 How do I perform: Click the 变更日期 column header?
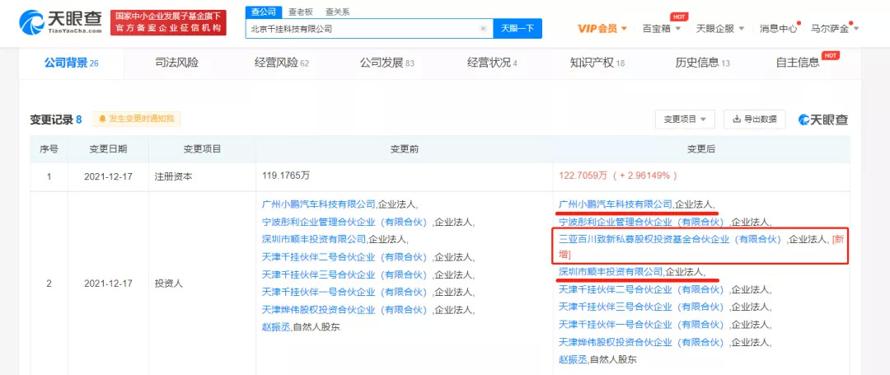click(x=108, y=149)
